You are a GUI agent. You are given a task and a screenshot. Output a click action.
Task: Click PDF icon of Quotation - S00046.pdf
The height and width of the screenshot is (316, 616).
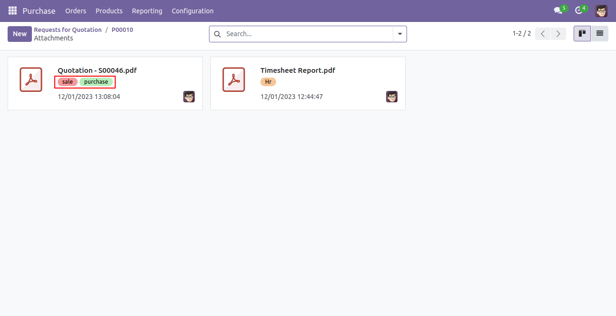click(x=31, y=79)
